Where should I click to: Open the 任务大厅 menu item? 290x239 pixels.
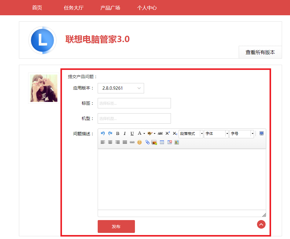(74, 8)
